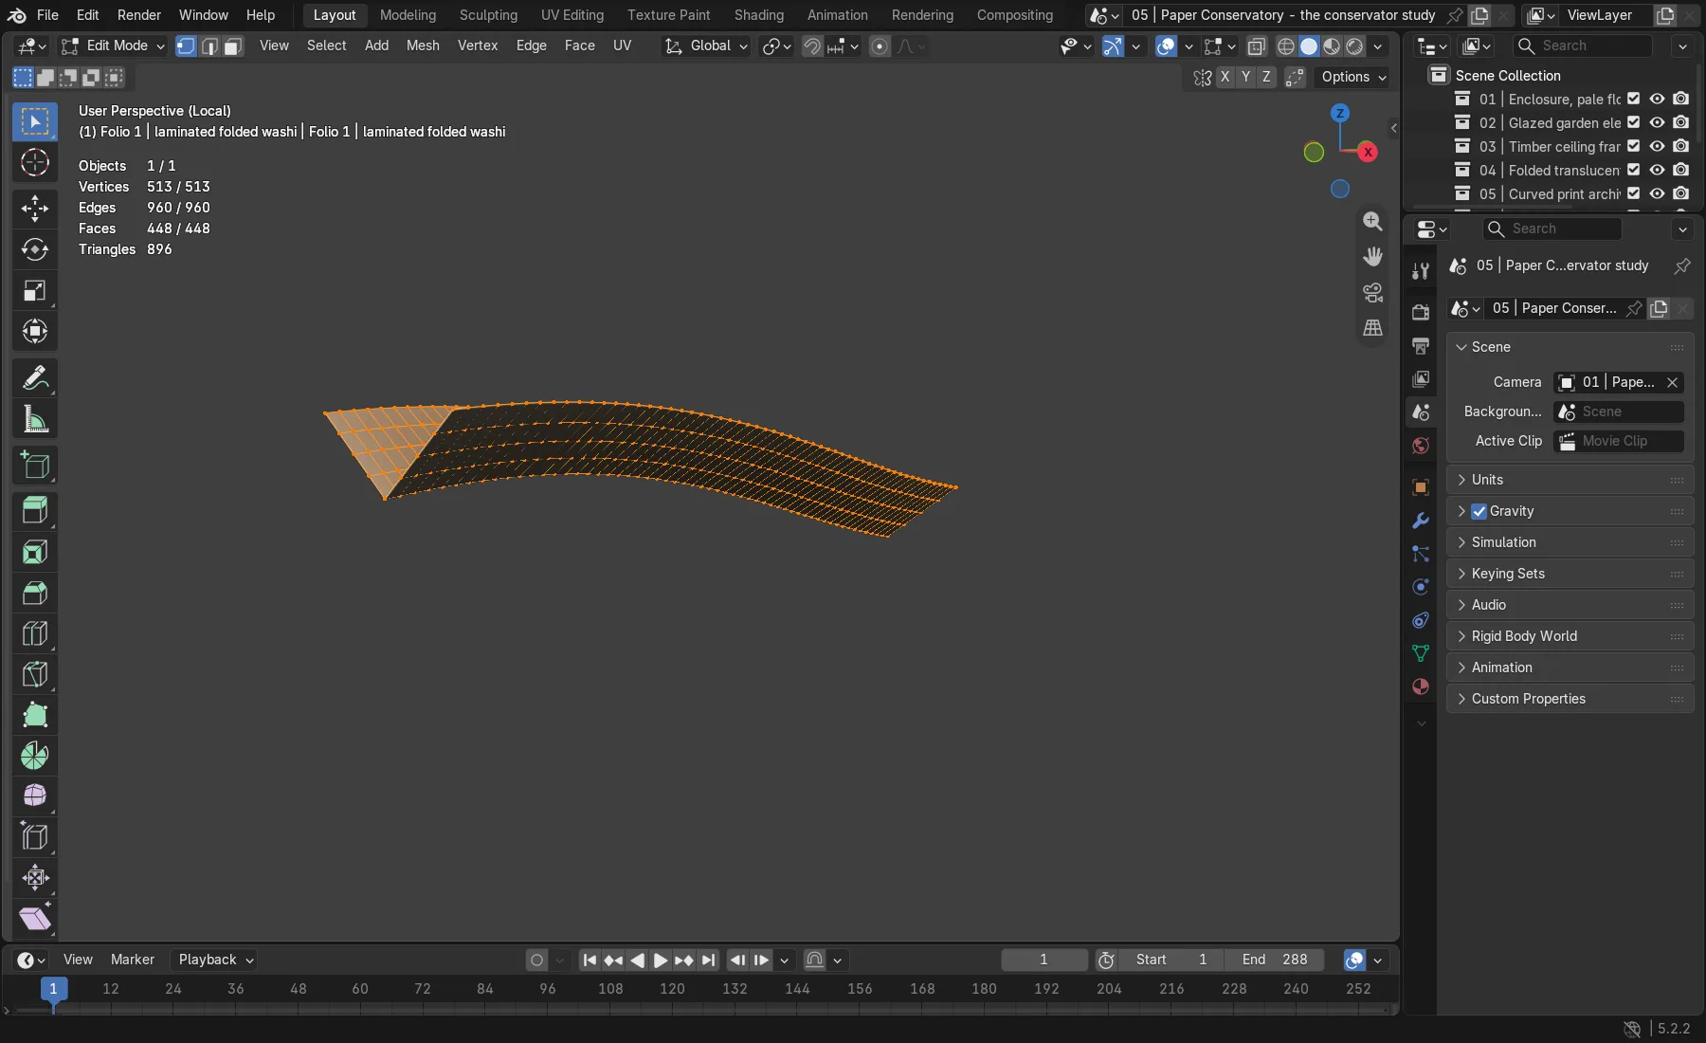Select the Extrude Region tool
Image resolution: width=1706 pixels, height=1043 pixels.
35,511
